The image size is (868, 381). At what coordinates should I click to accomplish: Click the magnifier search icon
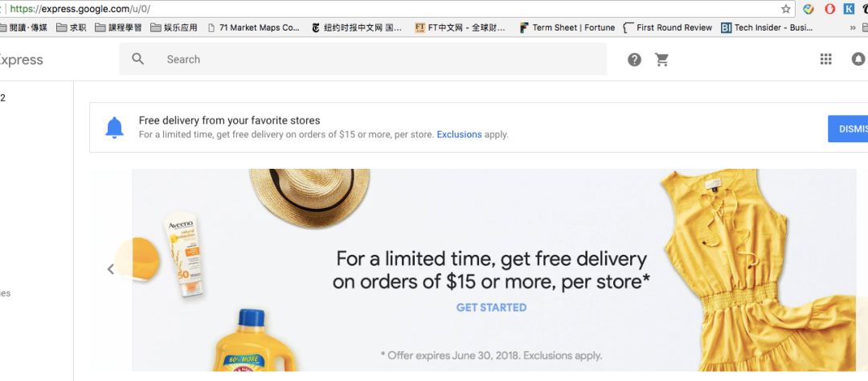pyautogui.click(x=138, y=59)
